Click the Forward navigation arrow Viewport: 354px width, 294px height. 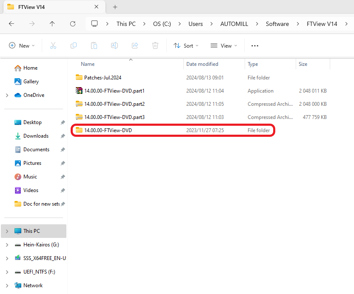pyautogui.click(x=32, y=24)
